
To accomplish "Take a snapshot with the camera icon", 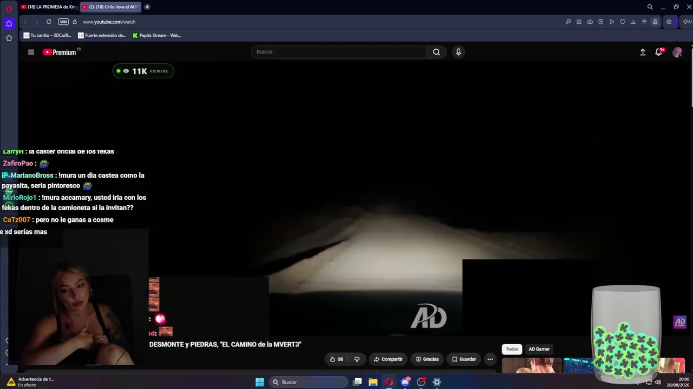I will [590, 22].
